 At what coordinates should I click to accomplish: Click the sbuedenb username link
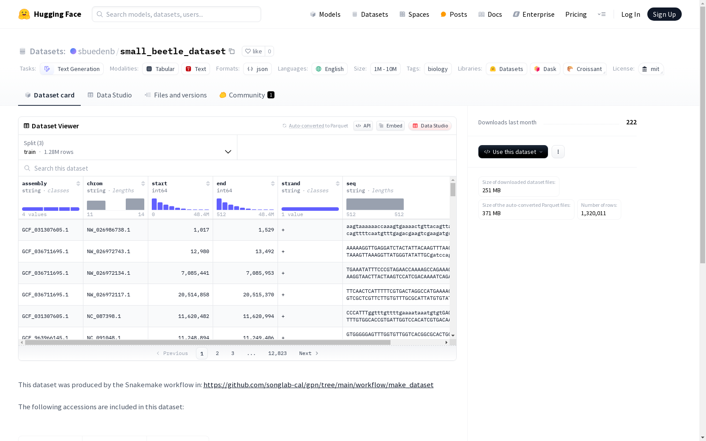pyautogui.click(x=96, y=51)
